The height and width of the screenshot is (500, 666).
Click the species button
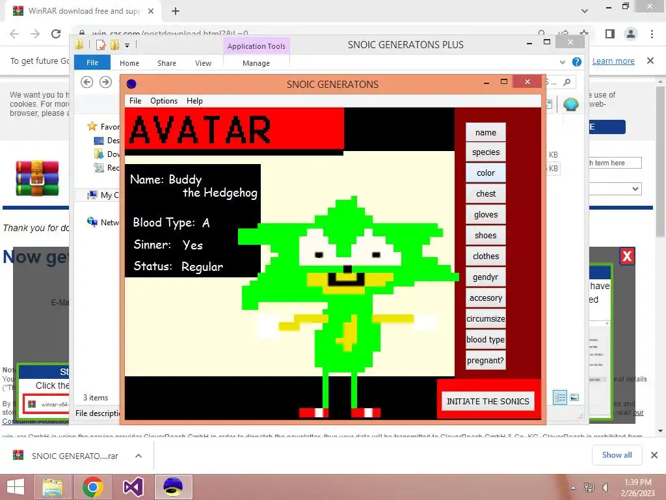pos(485,152)
